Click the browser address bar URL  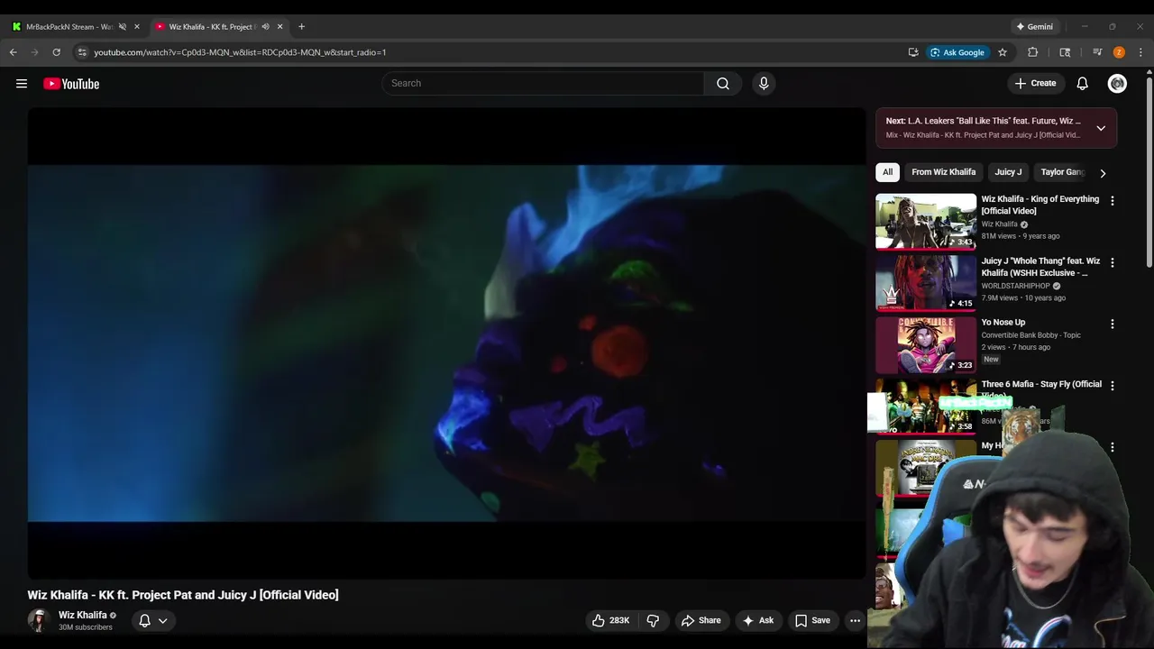pos(240,52)
